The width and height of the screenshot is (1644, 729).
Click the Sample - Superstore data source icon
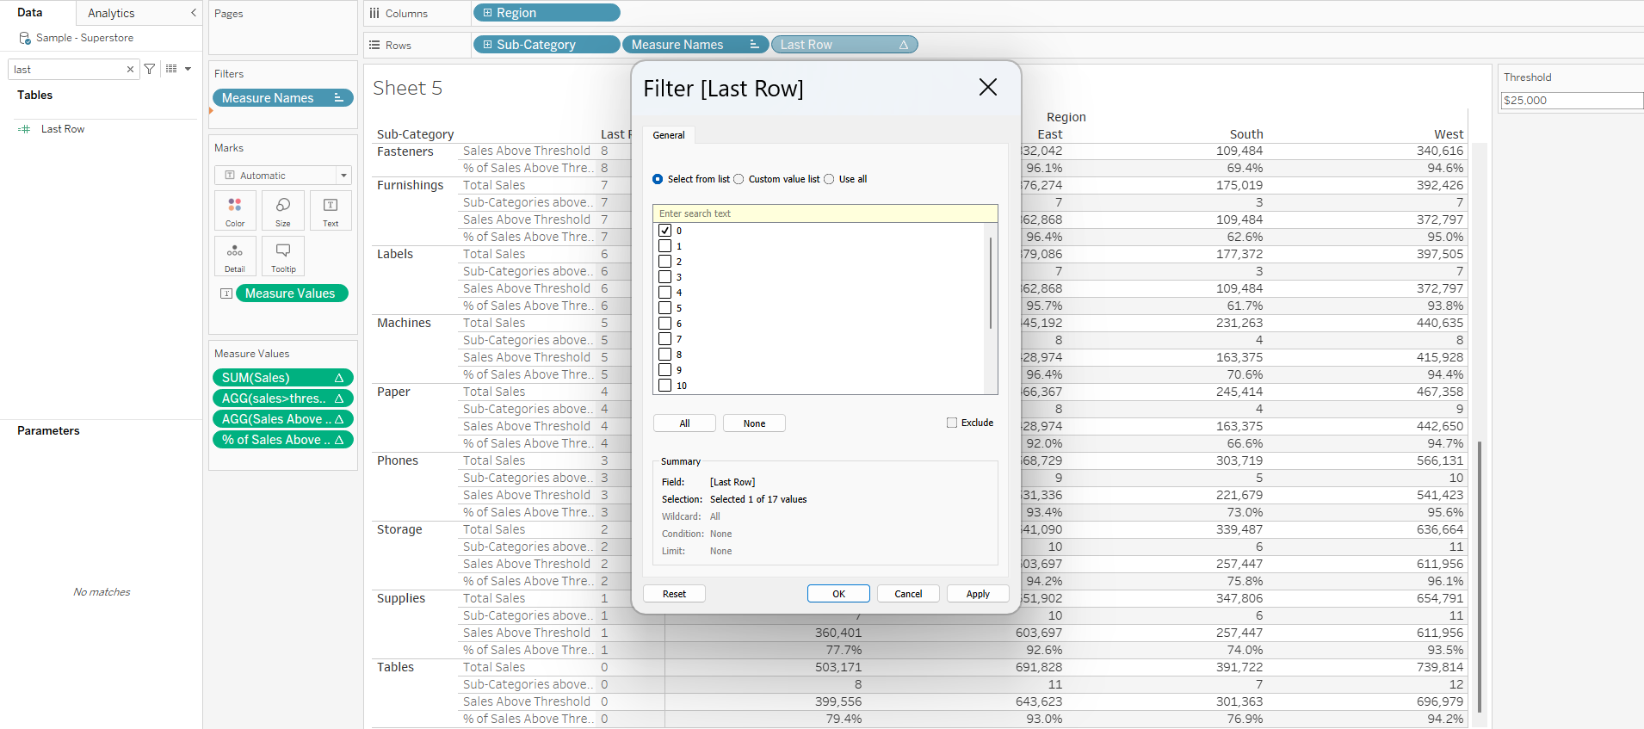[x=25, y=38]
